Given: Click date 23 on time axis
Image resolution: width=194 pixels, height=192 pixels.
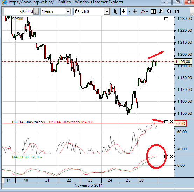Looking at the screenshot, I should click(90, 180).
